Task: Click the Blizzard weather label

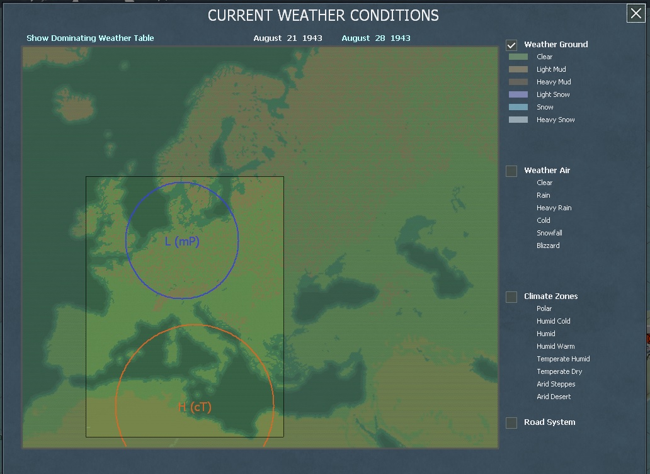Action: (x=548, y=245)
